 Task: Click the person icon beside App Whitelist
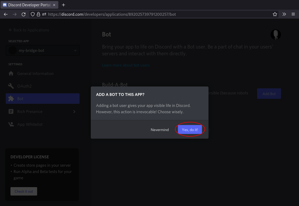pos(11,124)
